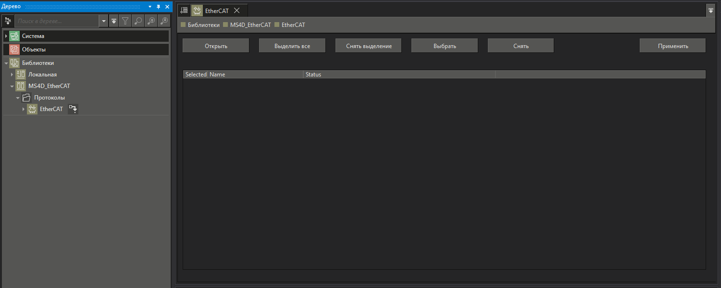Select the Объекты tree row label
Viewport: 721px width, 288px height.
tap(34, 50)
